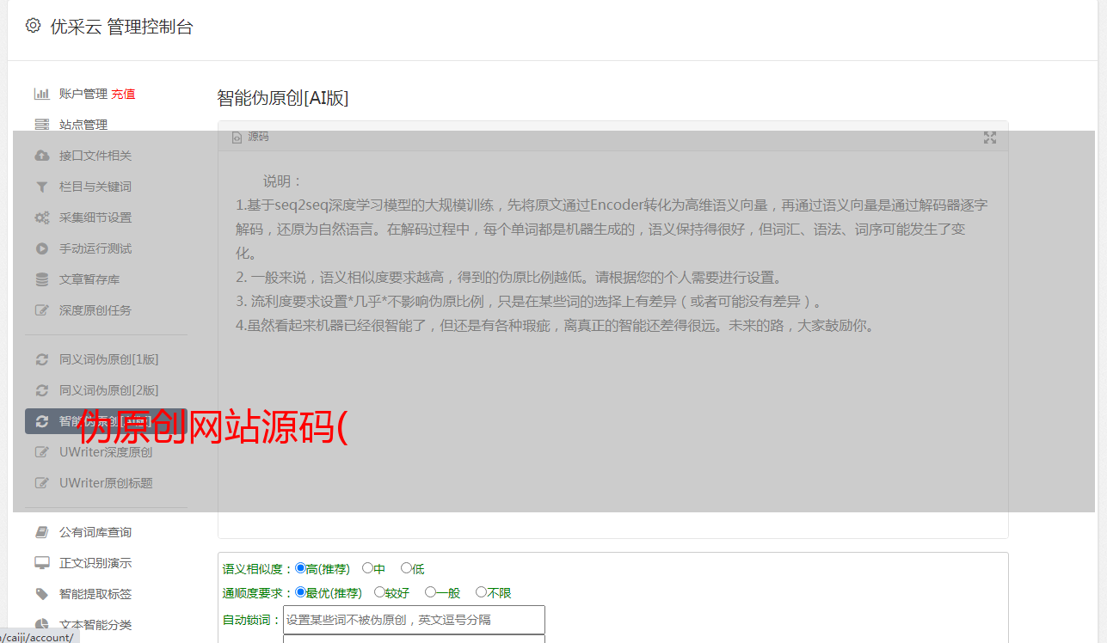Go to 深度原创任务 in the sidebar
Image resolution: width=1107 pixels, height=643 pixels.
[95, 310]
